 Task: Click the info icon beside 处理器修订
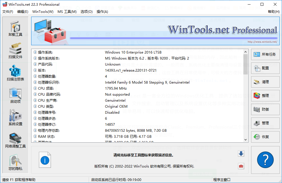[35, 125]
